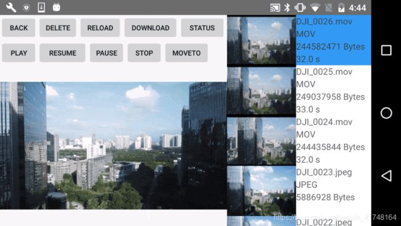
Task: Tap the download notification icon in the status bar
Action: (x=41, y=7)
